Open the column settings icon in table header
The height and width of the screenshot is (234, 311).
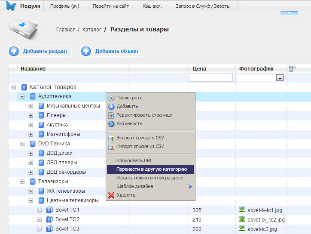point(292,69)
